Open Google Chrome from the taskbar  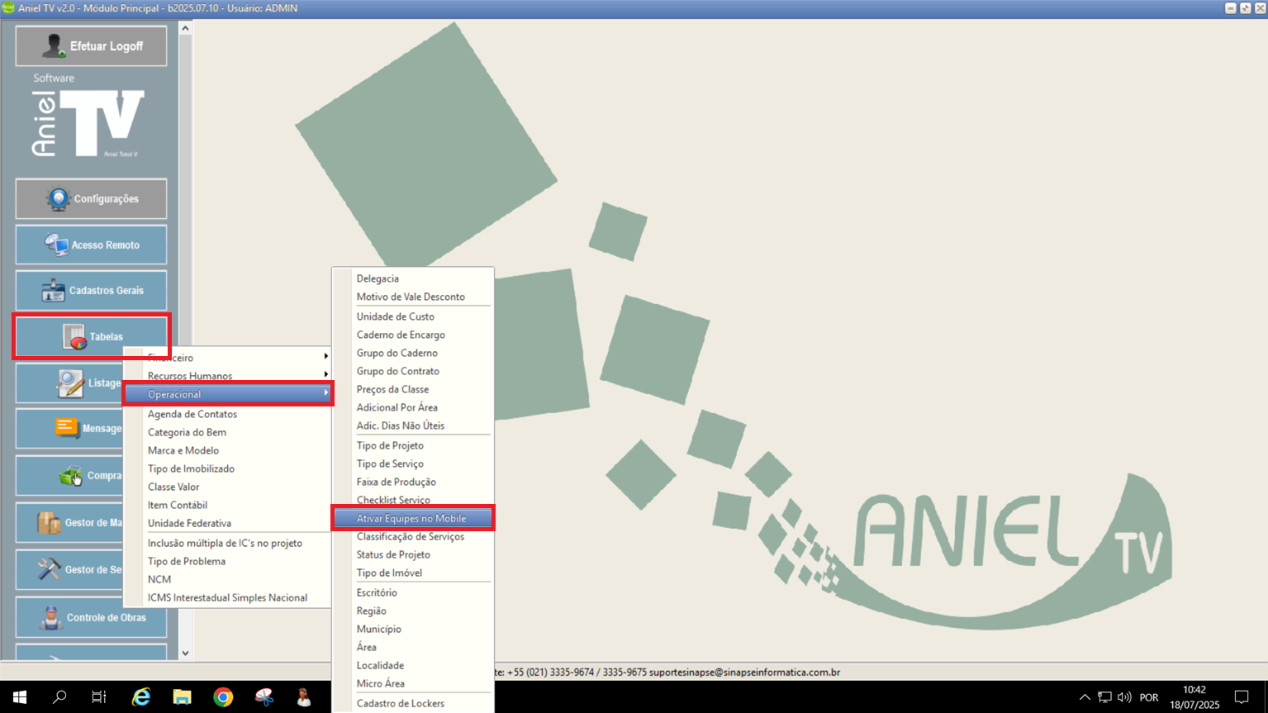click(x=223, y=697)
